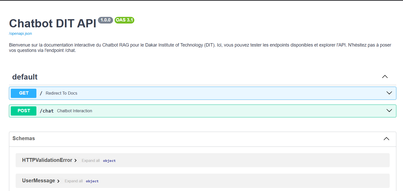Click the Chatbot Interaction summary text

[75, 111]
